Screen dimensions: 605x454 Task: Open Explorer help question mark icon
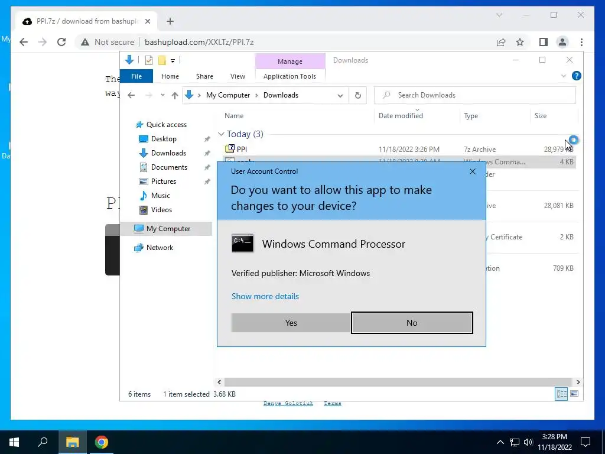(x=577, y=76)
